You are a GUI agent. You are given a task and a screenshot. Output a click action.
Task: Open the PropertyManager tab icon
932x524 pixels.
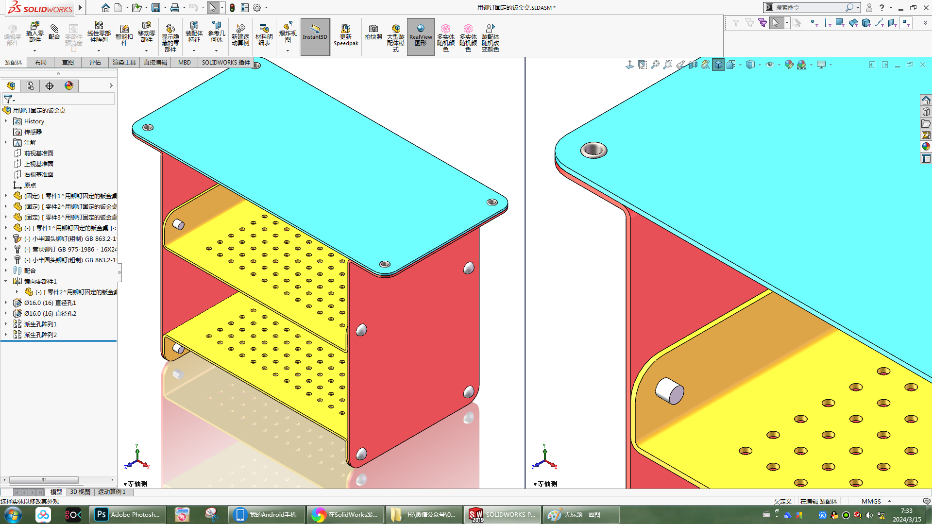[x=30, y=86]
